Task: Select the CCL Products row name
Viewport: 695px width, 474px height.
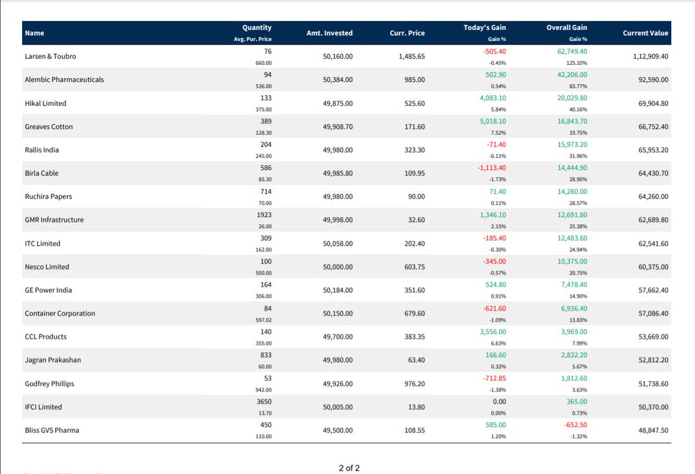Action: click(x=46, y=337)
